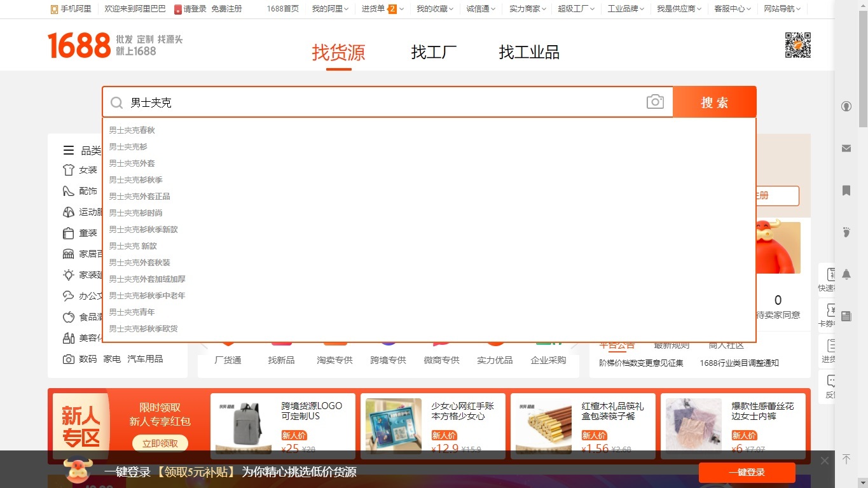Close the bottom login banner
This screenshot has height=488, width=868.
825,461
